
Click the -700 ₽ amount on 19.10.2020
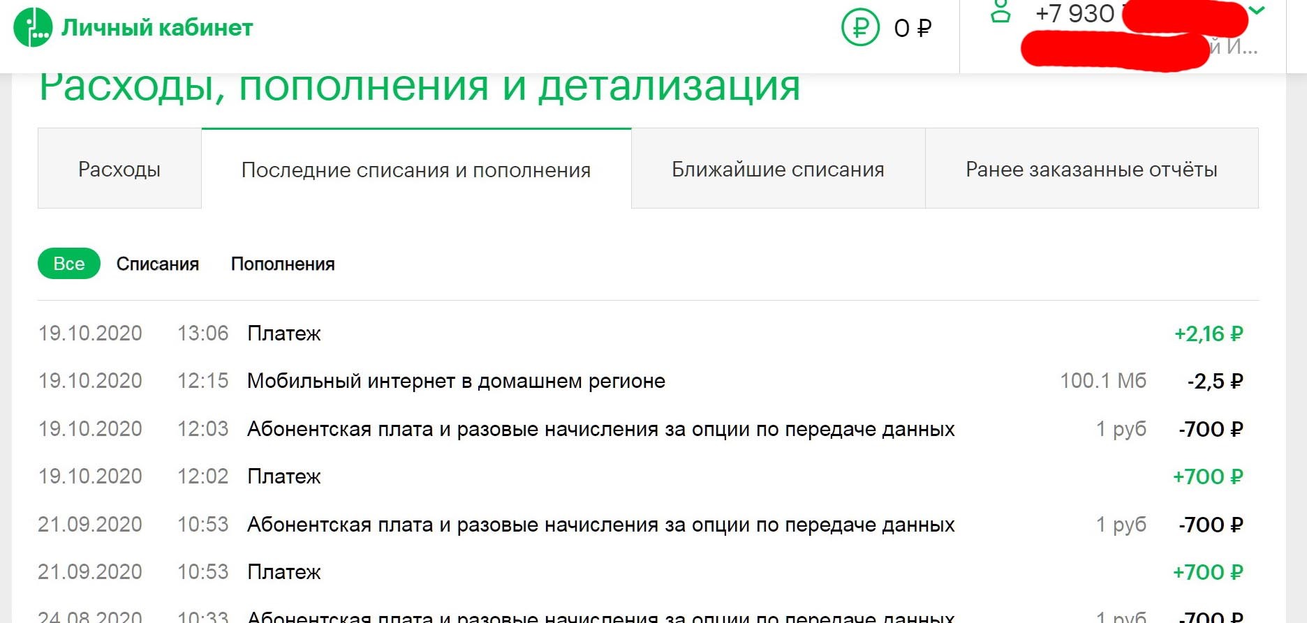[x=1211, y=429]
